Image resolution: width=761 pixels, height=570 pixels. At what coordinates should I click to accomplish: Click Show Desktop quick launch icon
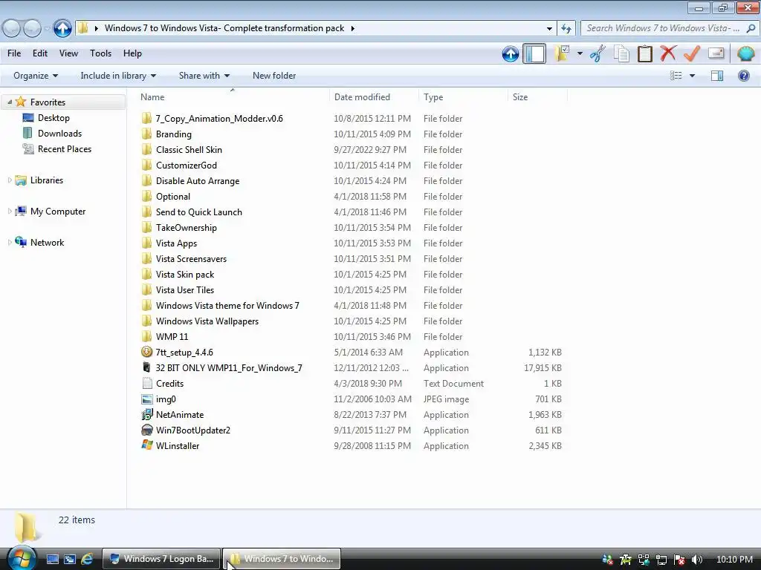coord(53,559)
